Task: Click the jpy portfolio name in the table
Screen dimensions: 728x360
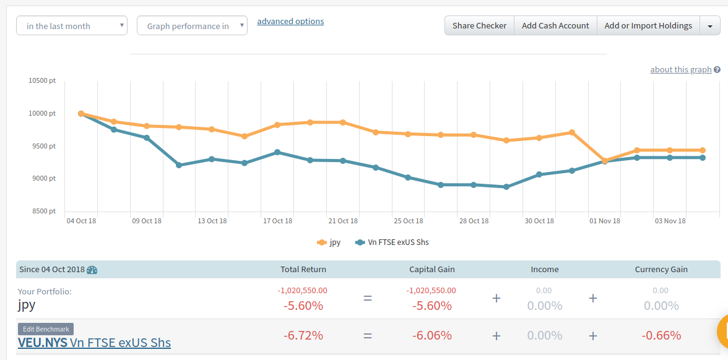Action: (x=27, y=304)
